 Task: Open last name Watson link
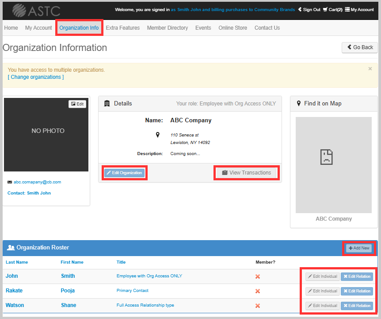point(15,305)
